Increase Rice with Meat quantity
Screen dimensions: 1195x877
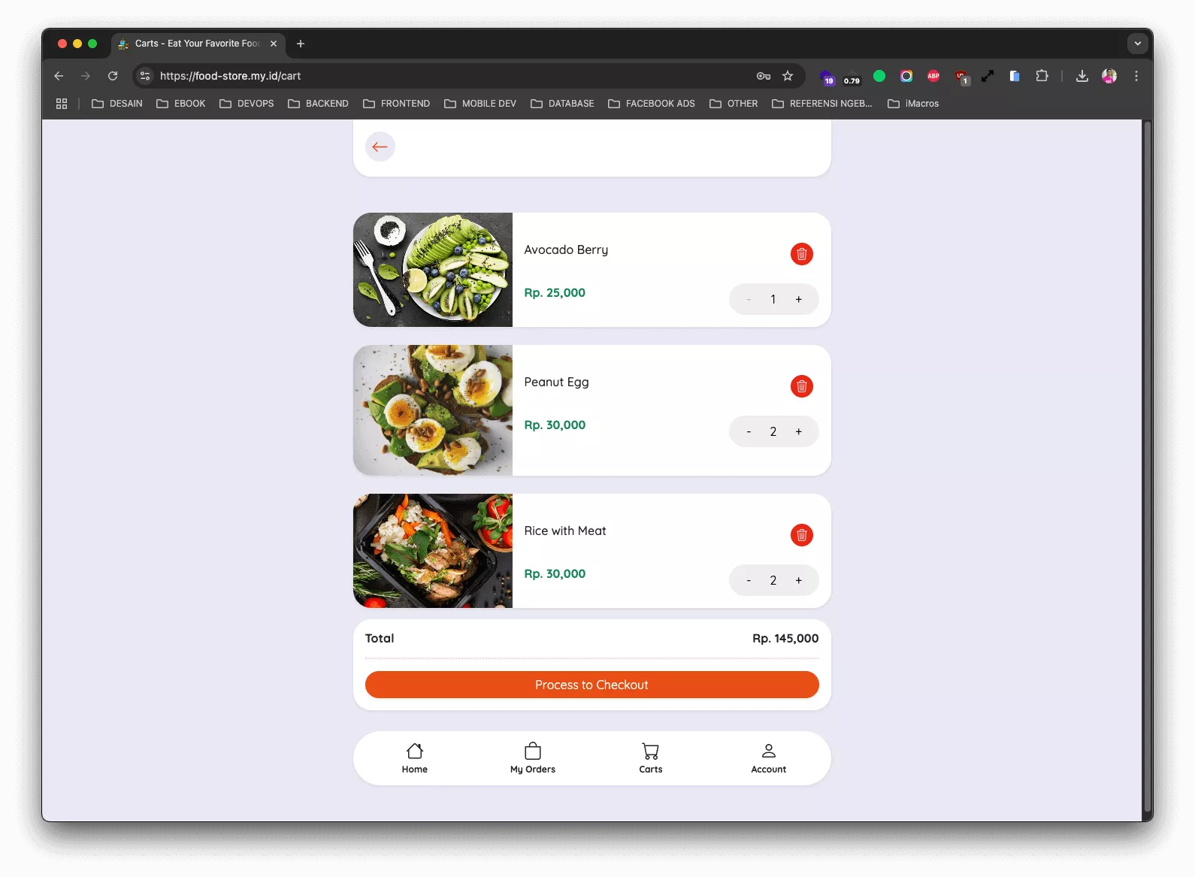coord(799,580)
